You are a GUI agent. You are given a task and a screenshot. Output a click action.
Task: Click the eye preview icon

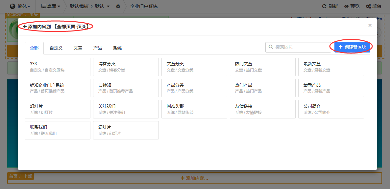[346, 6]
